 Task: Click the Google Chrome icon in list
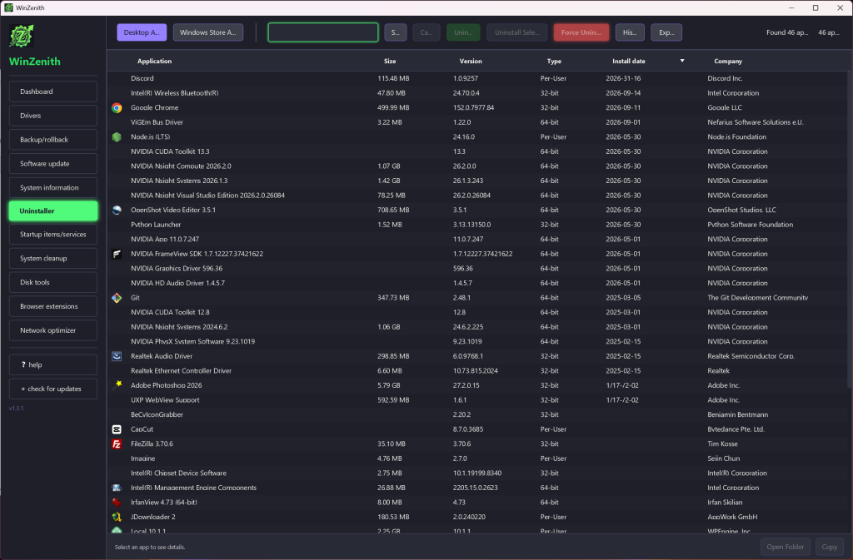click(117, 108)
